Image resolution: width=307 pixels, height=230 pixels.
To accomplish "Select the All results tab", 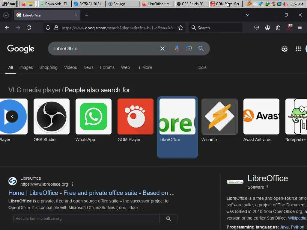I will tap(10, 67).
